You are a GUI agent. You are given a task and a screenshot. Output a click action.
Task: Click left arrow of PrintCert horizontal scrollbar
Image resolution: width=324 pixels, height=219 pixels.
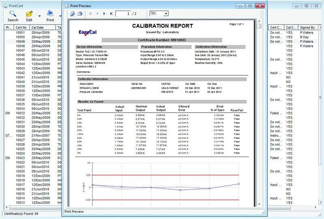coord(6,207)
